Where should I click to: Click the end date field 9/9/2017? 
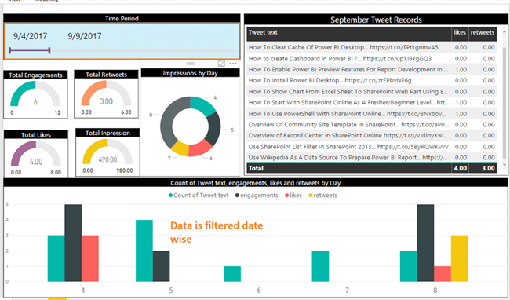[85, 36]
